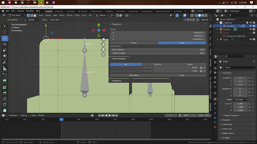Open the Mesh menu in viewport header
Image resolution: width=257 pixels, height=144 pixels.
click(62, 15)
